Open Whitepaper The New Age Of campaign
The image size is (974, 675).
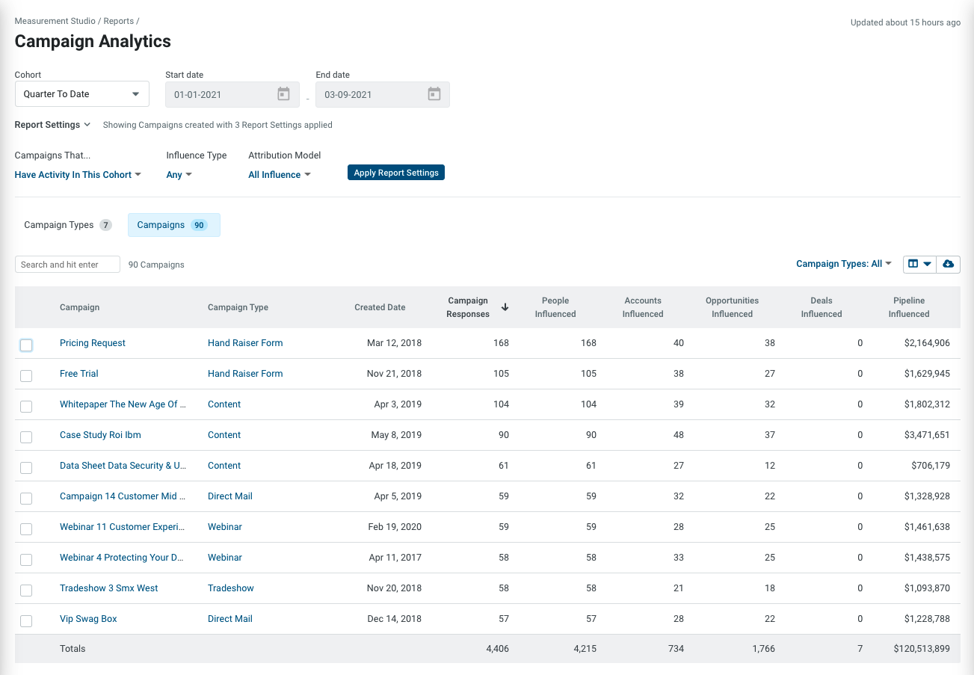coord(123,404)
